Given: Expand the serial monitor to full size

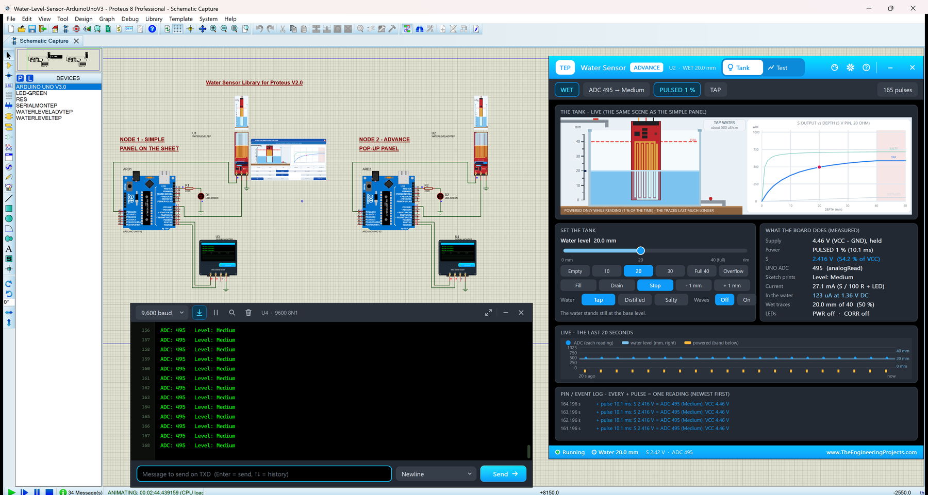Looking at the screenshot, I should point(488,313).
